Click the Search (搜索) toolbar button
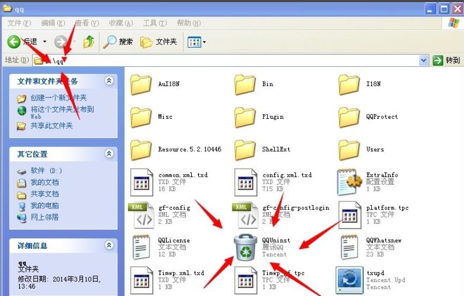 click(118, 42)
